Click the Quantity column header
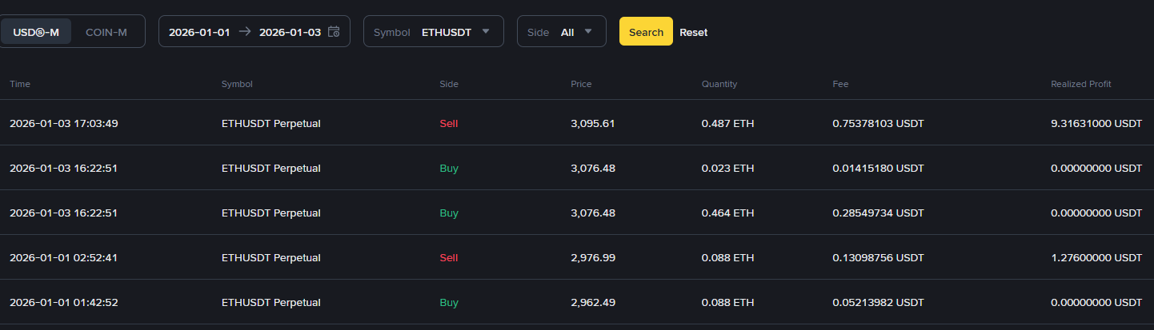The height and width of the screenshot is (330, 1154). pos(719,84)
